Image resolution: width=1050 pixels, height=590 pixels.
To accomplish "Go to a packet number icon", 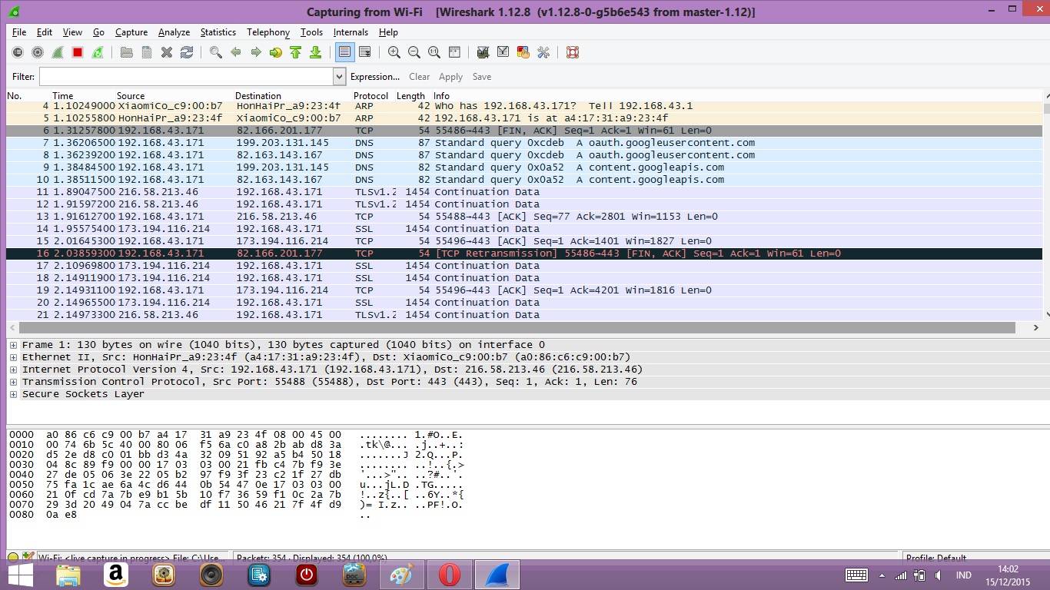I will (276, 52).
